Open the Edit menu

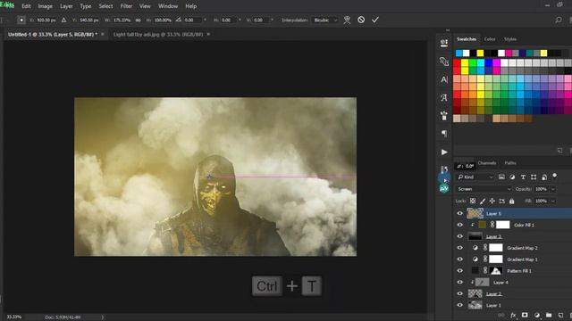[x=26, y=6]
